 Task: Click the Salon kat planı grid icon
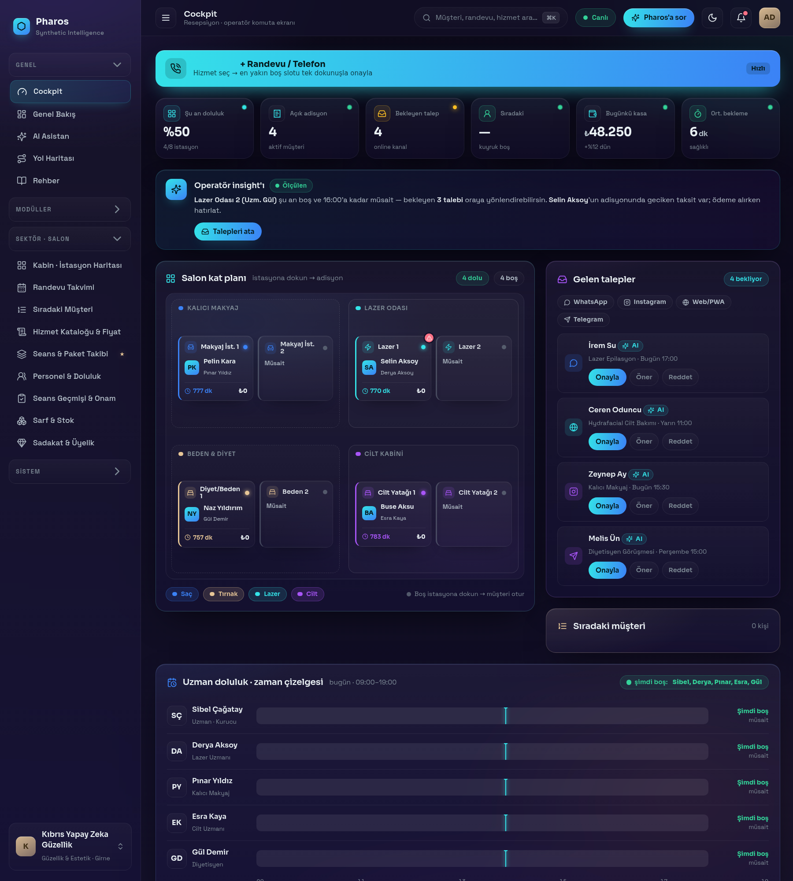pos(170,278)
